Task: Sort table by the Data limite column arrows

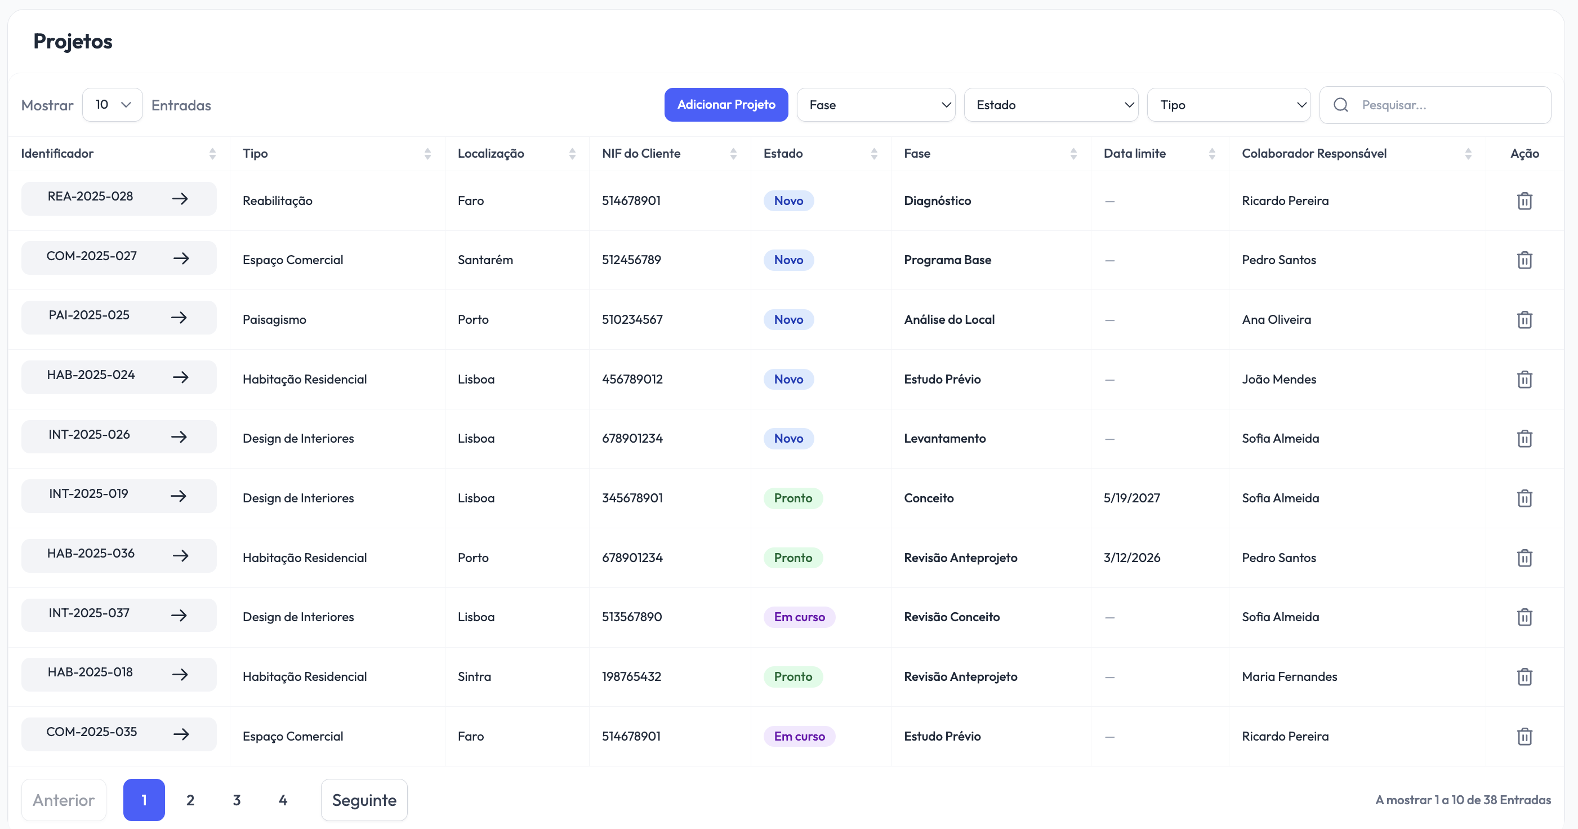Action: pyautogui.click(x=1213, y=153)
